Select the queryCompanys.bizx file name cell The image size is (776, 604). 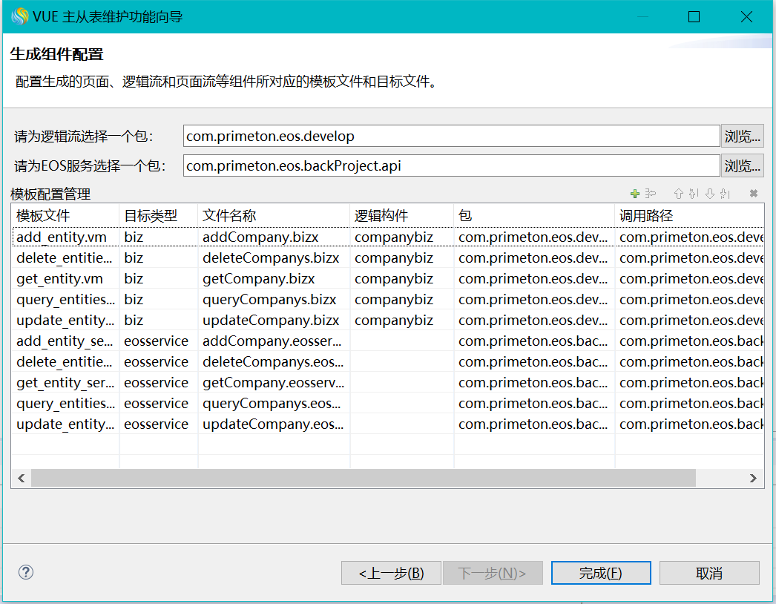269,300
